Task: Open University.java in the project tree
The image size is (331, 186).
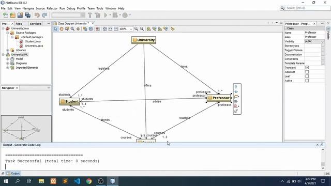Action: (x=34, y=46)
